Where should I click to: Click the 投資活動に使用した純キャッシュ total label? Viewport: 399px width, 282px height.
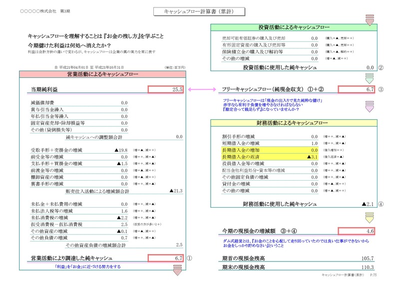(x=280, y=67)
